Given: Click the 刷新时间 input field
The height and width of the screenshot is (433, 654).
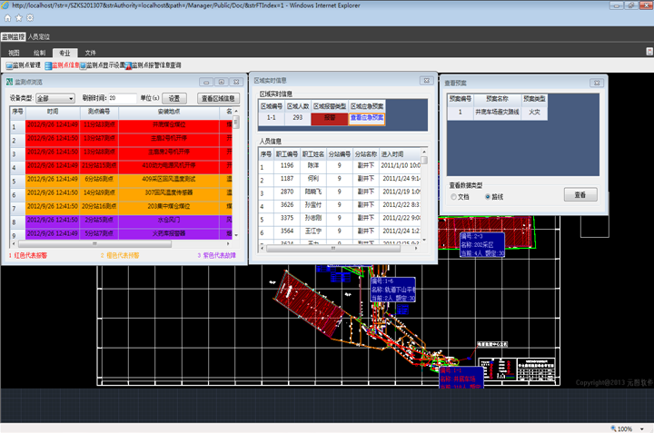Looking at the screenshot, I should 121,98.
